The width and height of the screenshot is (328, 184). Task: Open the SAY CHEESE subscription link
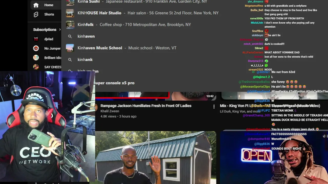53,67
